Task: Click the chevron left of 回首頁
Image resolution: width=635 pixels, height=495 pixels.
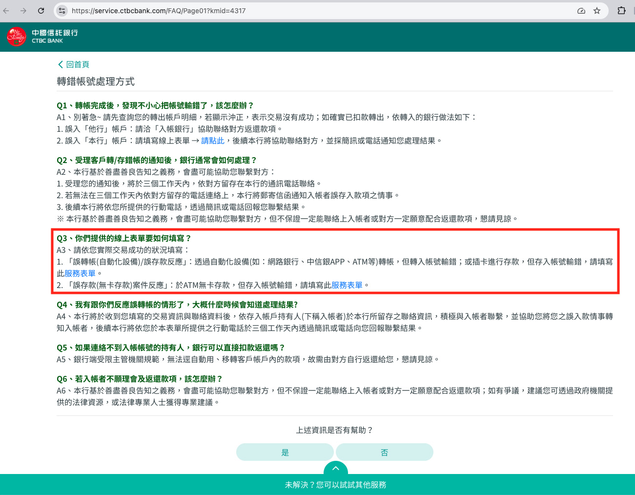Action: (x=61, y=64)
